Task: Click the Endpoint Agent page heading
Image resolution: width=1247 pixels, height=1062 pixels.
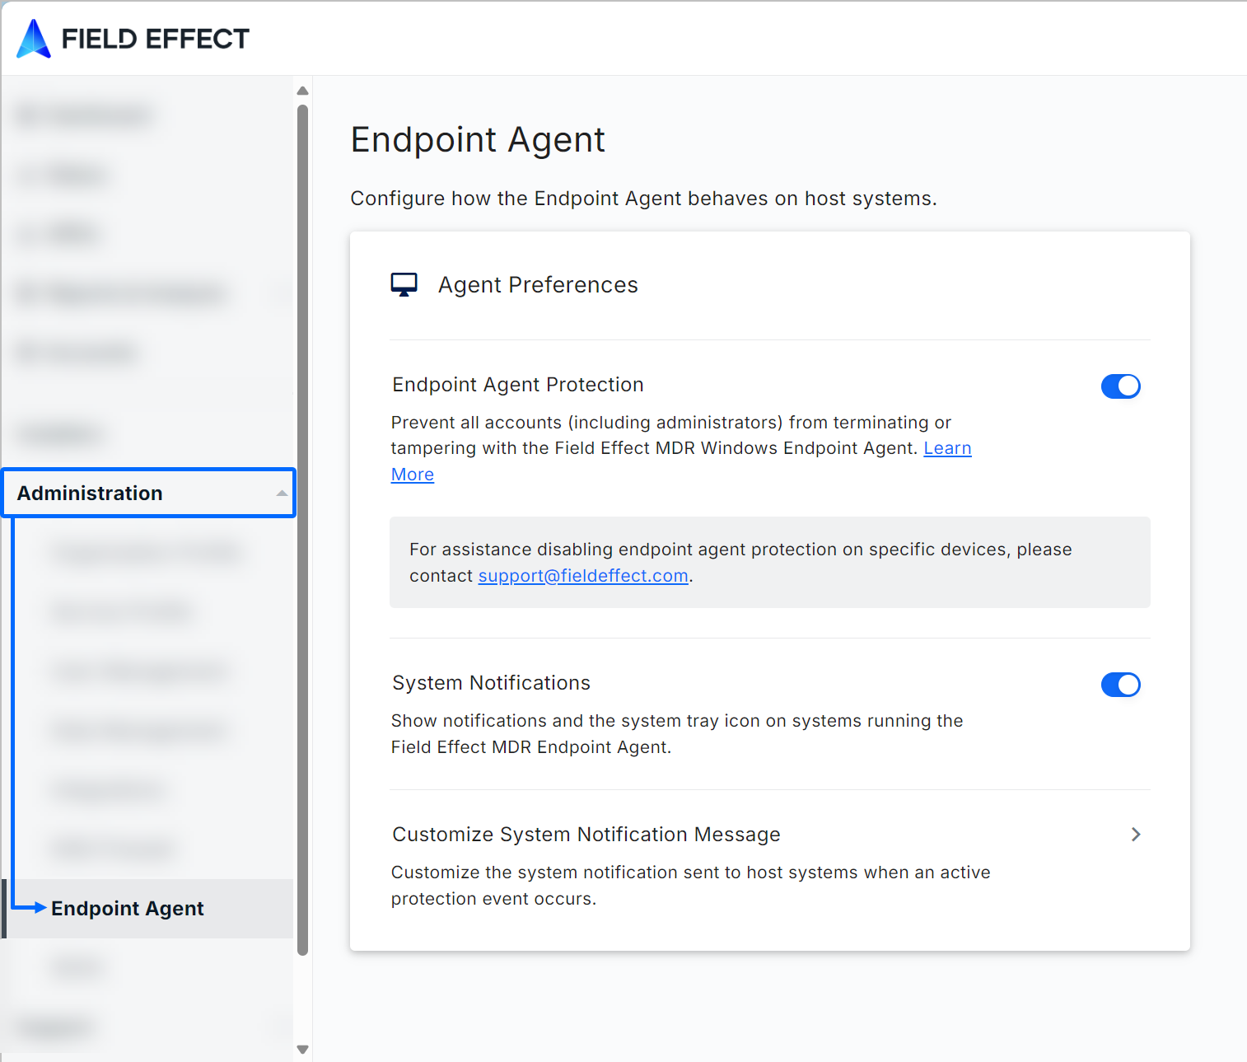Action: 478,139
